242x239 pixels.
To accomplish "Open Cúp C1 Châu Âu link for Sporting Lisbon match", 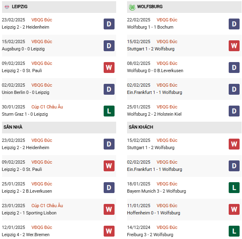I will [47, 206].
